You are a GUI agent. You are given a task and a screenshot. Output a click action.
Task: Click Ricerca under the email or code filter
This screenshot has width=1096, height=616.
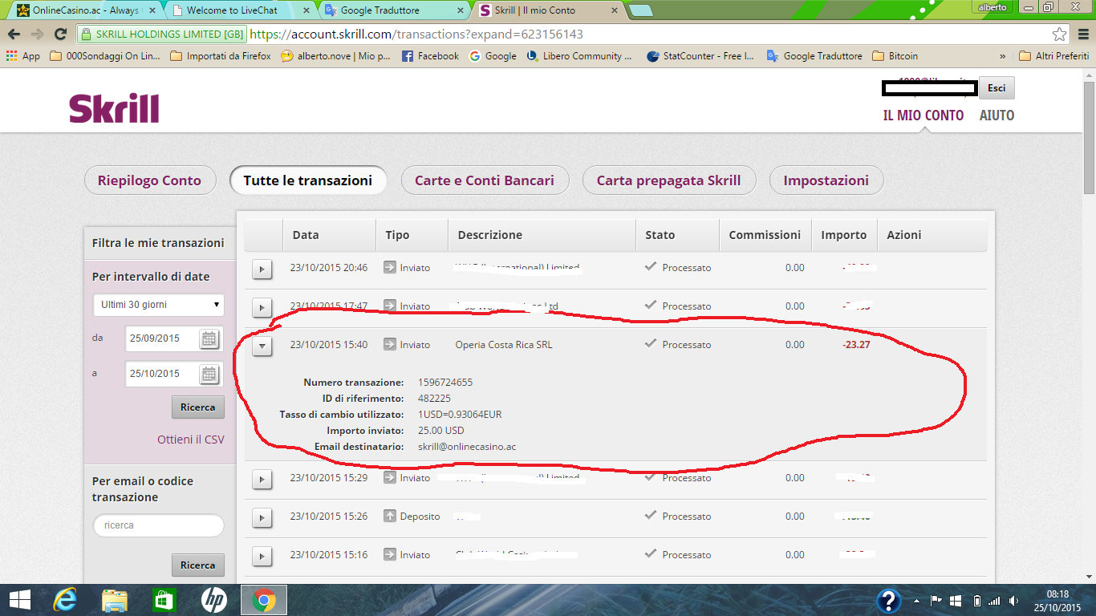pos(198,565)
